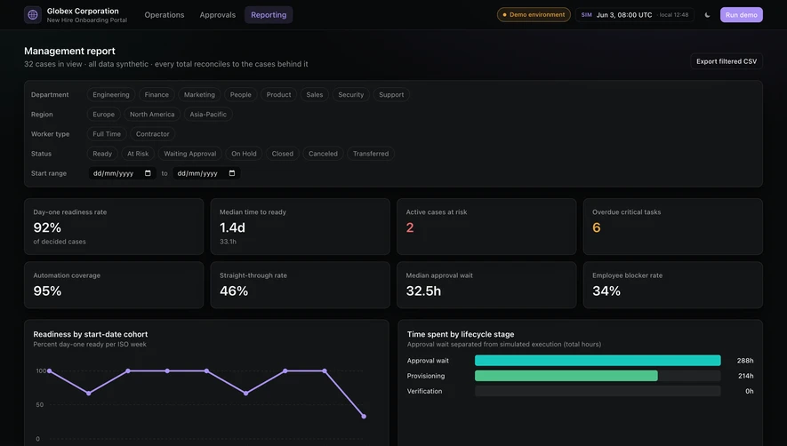Viewport: 787px width, 446px height.
Task: Select Contractor worker type
Action: point(153,134)
